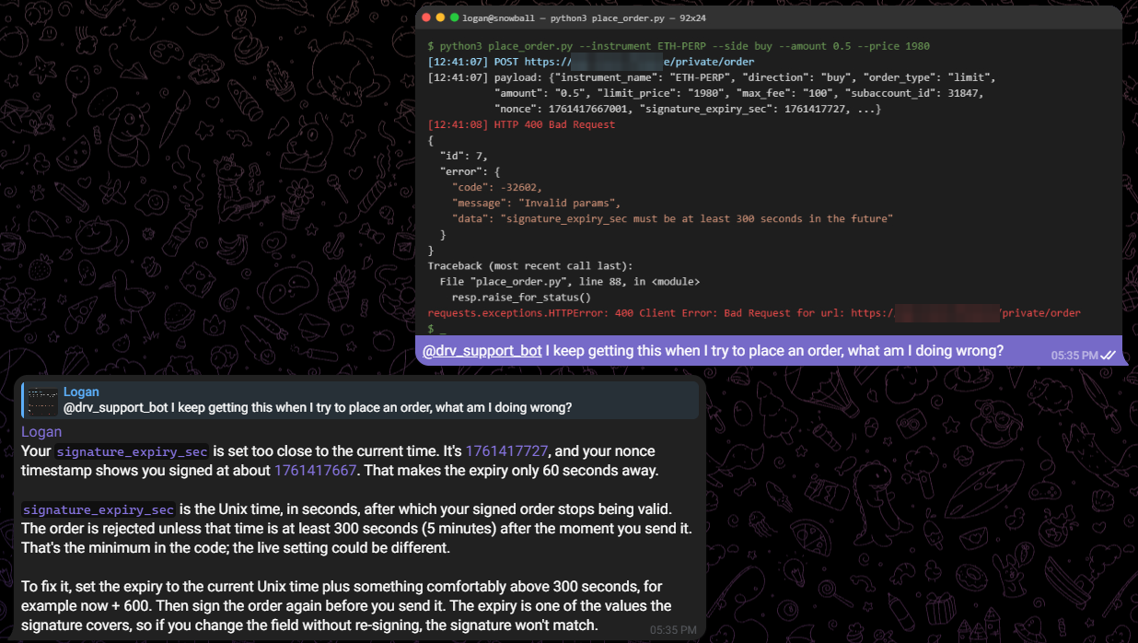Click the 'must be at least 300 seconds' data line
Image resolution: width=1138 pixels, height=643 pixels.
tap(672, 218)
